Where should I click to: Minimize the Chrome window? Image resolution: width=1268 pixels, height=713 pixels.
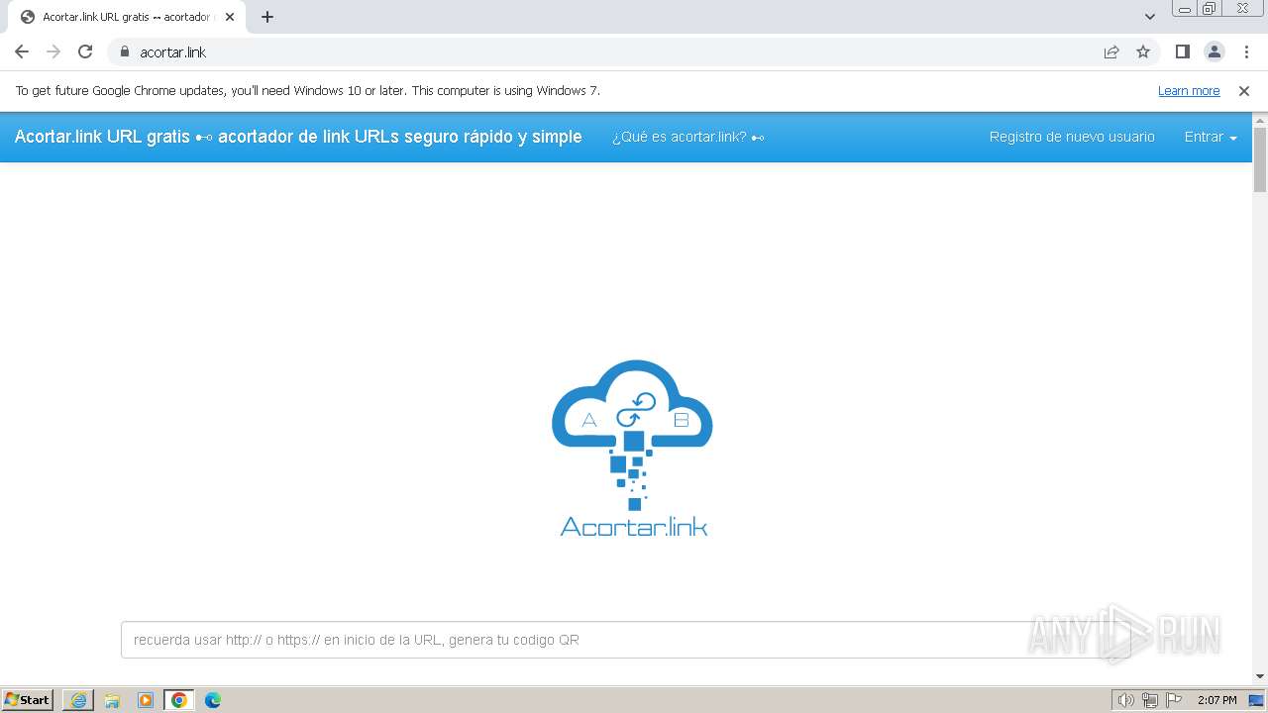[1185, 8]
